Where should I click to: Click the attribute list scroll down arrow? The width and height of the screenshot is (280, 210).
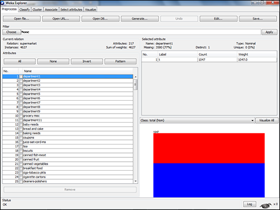pos(136,181)
